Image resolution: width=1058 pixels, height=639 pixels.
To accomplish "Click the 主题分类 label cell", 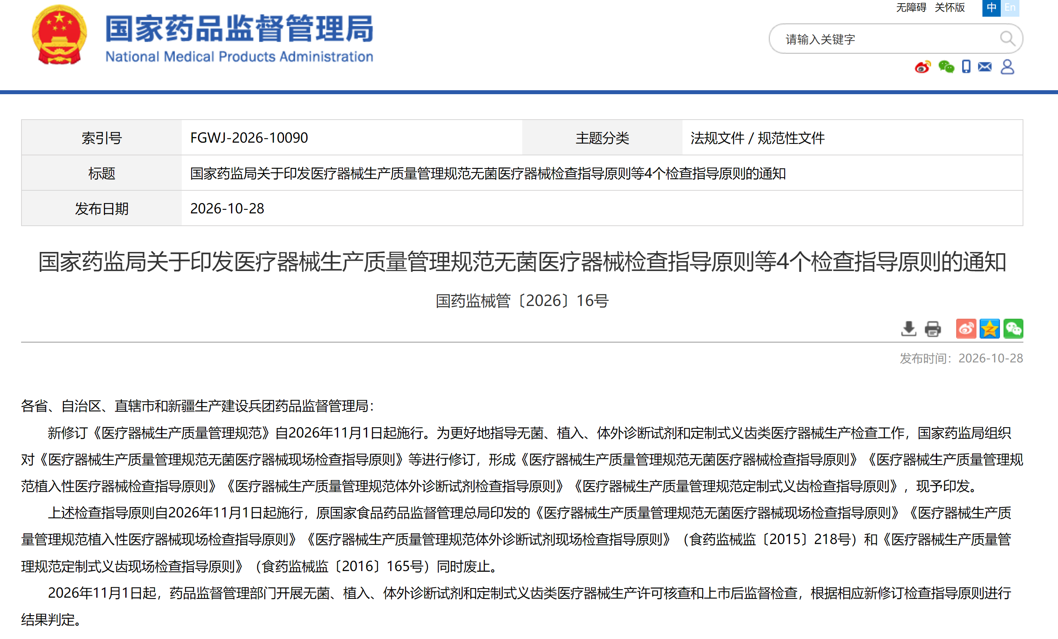I will pyautogui.click(x=602, y=137).
